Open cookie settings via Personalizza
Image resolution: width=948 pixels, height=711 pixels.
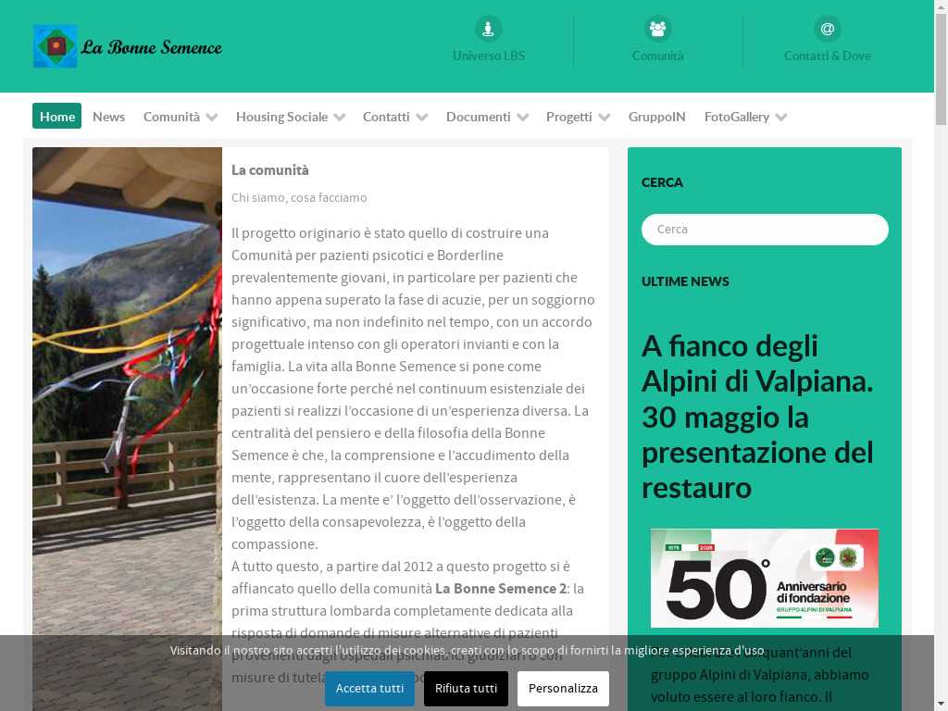point(563,688)
